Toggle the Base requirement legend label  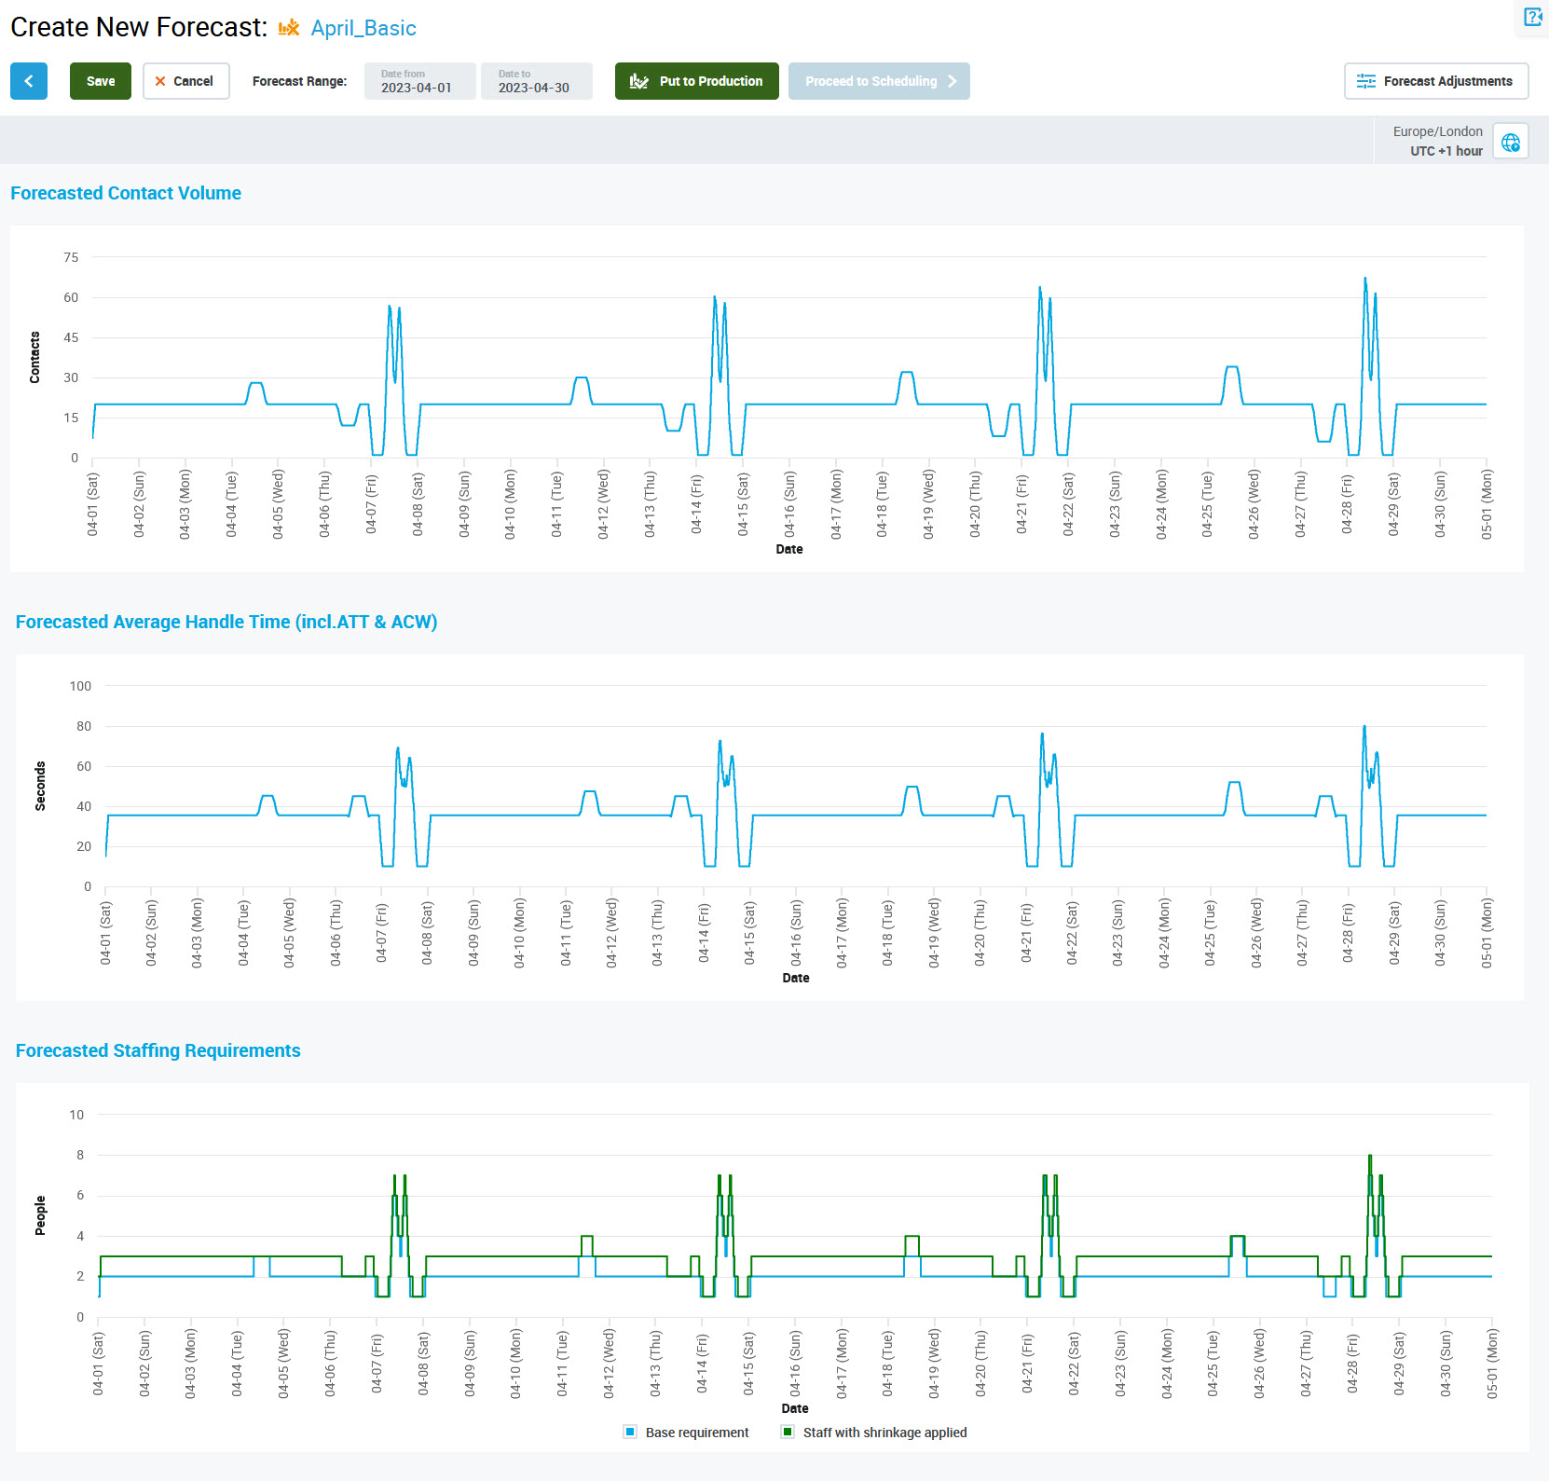(696, 1433)
